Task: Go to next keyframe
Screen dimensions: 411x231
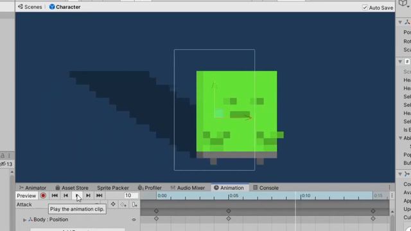Action: click(x=89, y=196)
